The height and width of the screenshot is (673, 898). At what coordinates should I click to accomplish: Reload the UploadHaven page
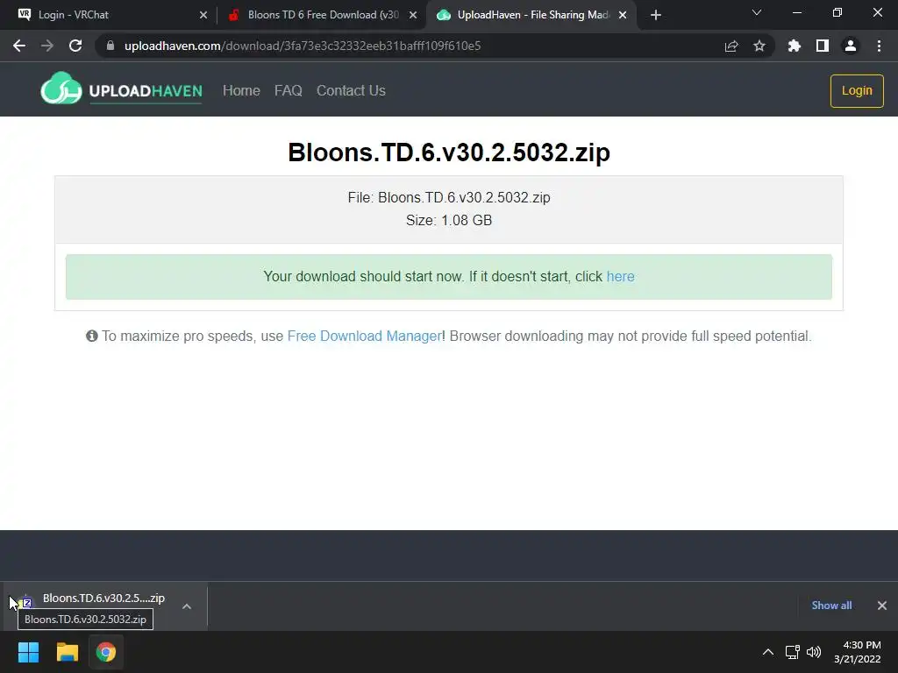pos(75,46)
